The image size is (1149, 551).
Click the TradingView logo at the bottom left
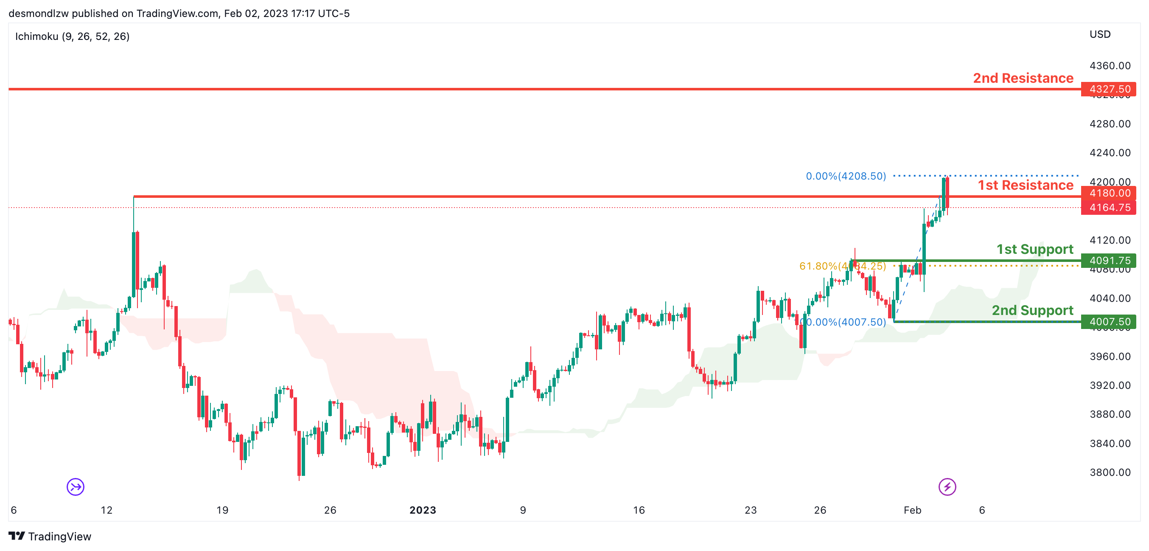pyautogui.click(x=50, y=536)
